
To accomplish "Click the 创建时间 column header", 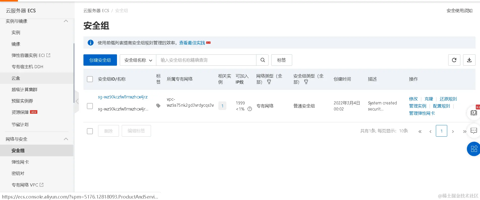I will 342,79.
